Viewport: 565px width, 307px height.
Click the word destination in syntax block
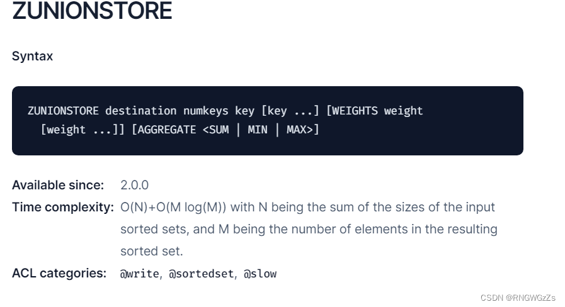tap(141, 111)
